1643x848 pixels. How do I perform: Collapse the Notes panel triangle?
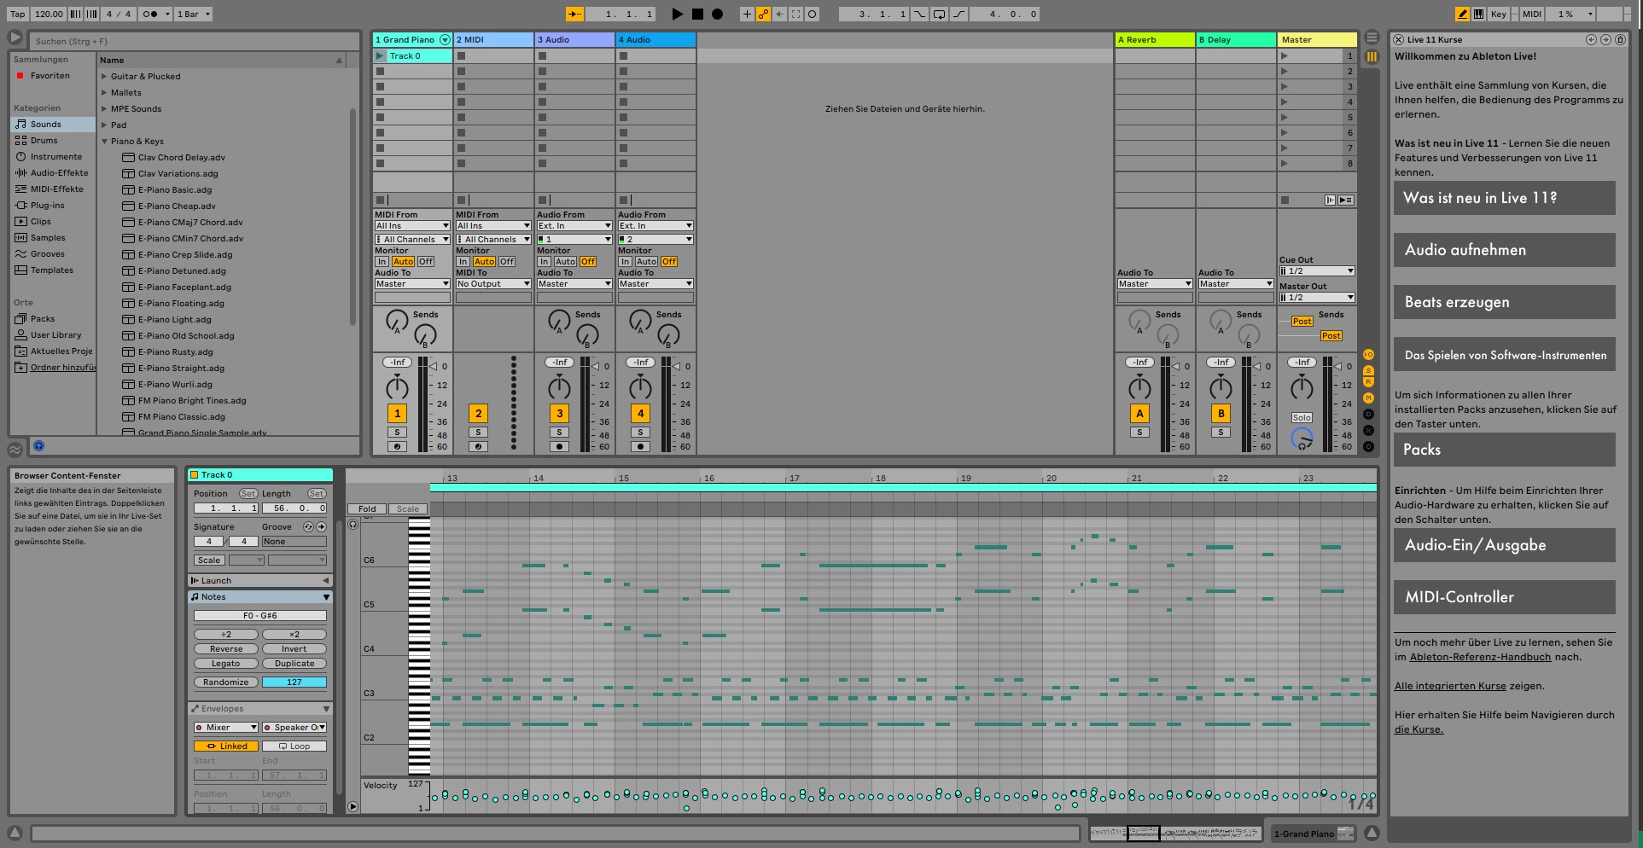326,596
